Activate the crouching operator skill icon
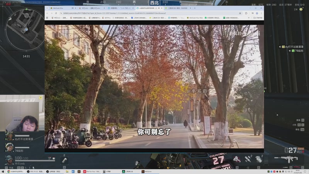Viewport: 309px width, 174px height. coord(237,159)
